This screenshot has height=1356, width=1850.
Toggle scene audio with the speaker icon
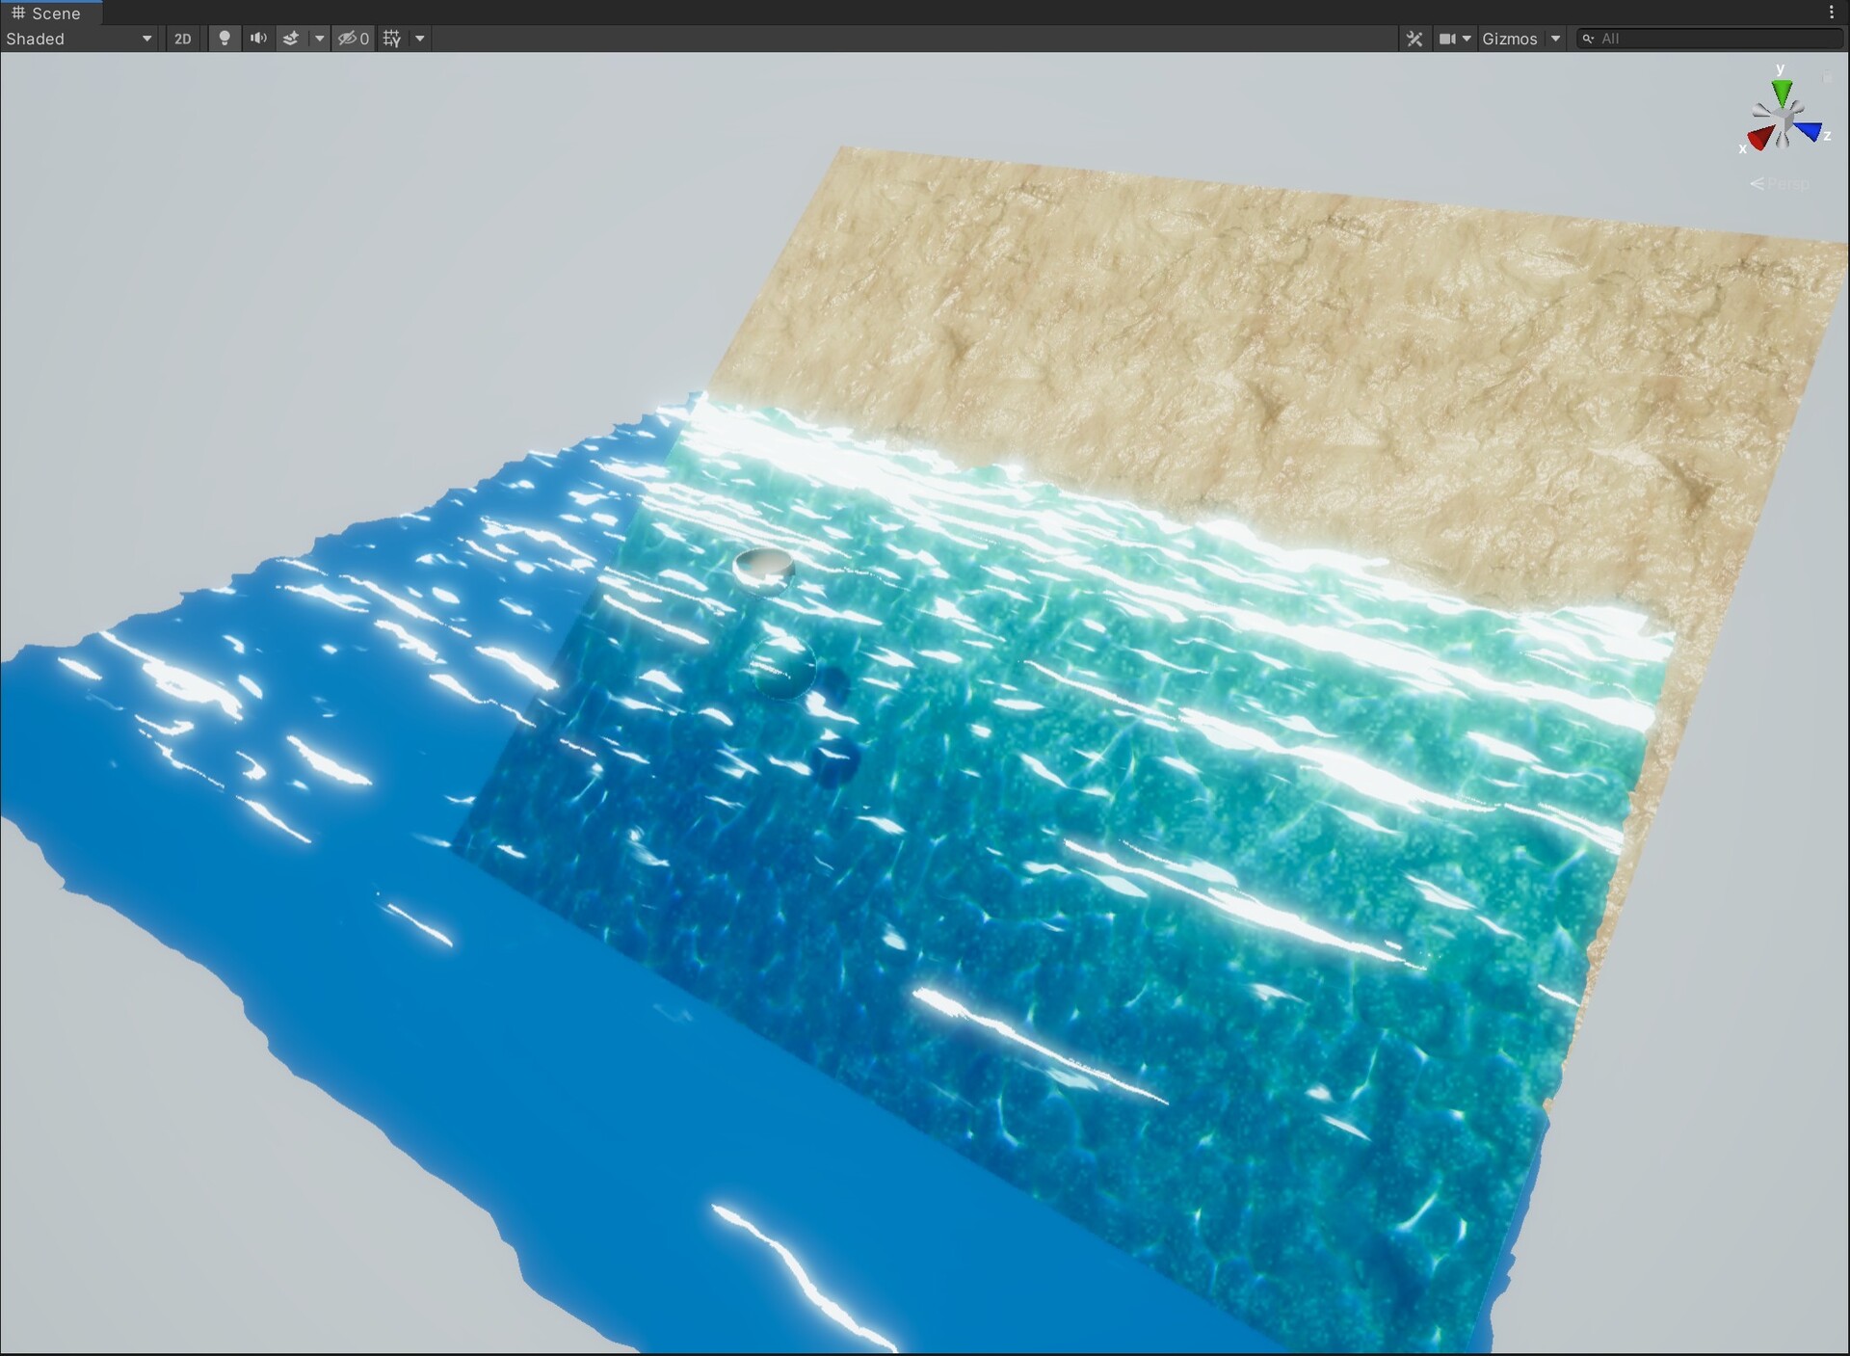[x=258, y=39]
